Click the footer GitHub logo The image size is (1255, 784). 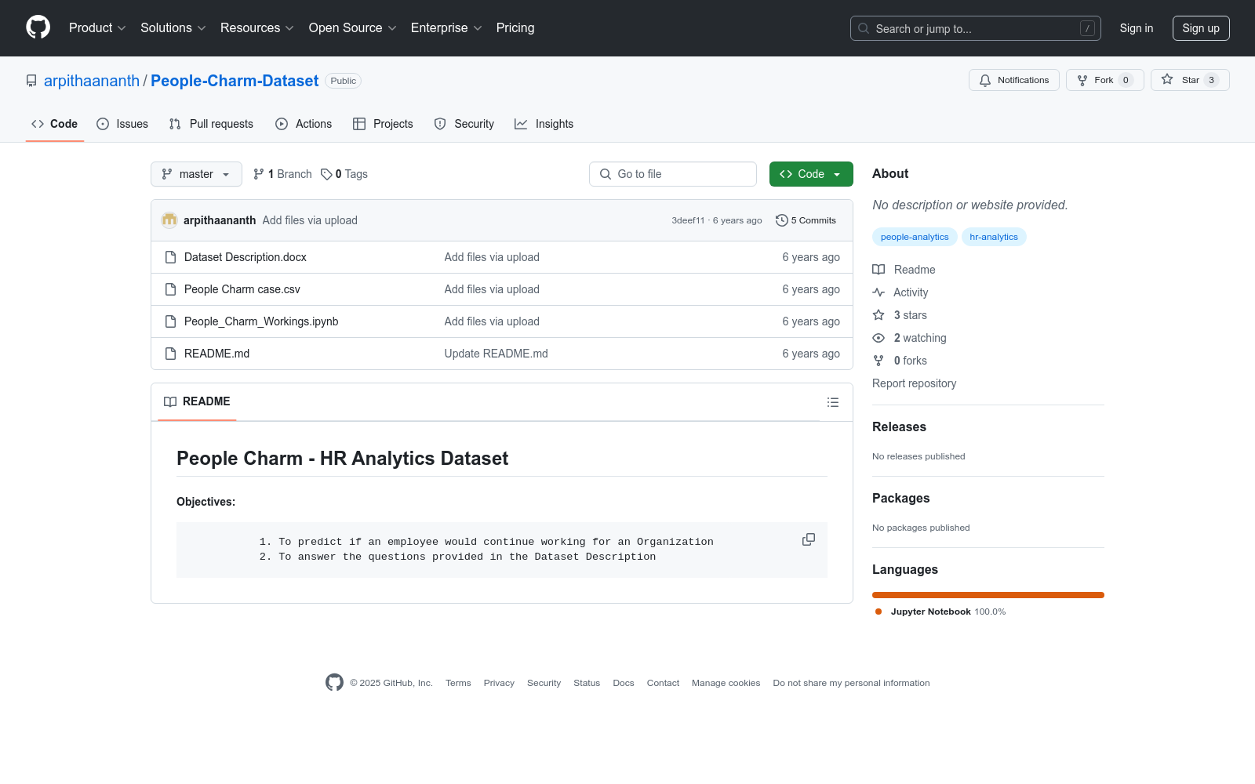coord(334,683)
